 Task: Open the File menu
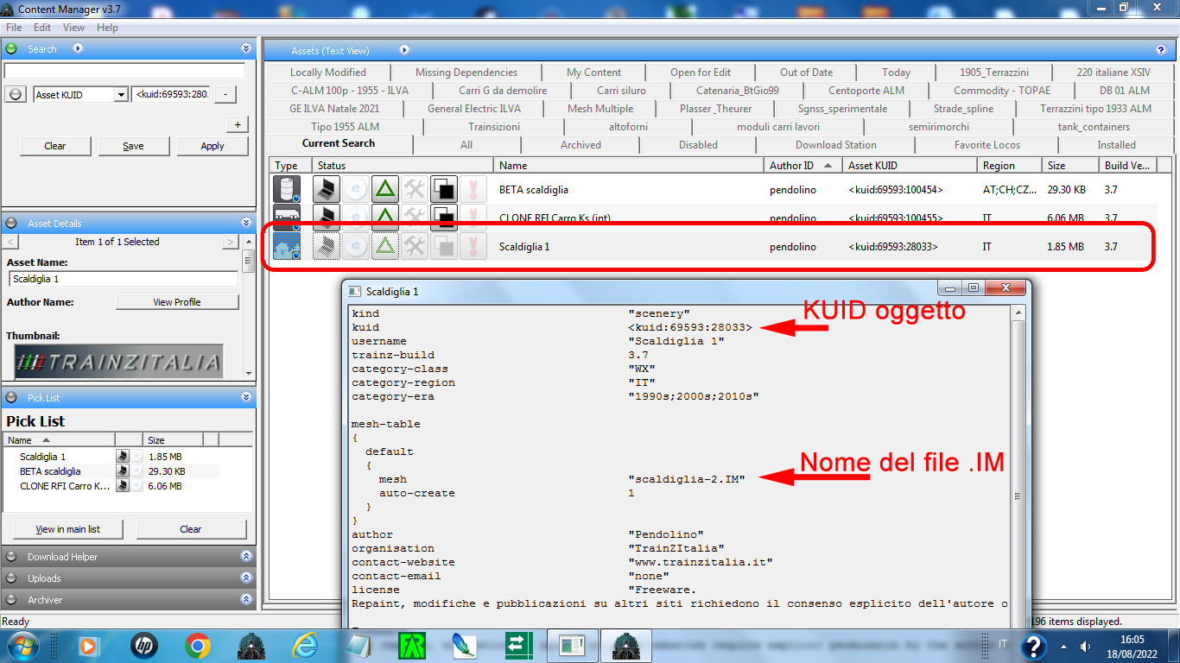14,28
